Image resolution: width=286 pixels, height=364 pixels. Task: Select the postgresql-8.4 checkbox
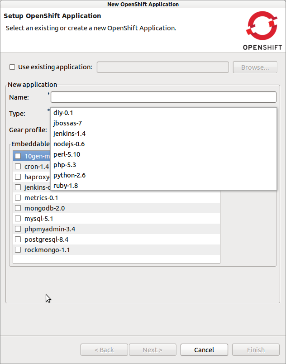click(18, 239)
